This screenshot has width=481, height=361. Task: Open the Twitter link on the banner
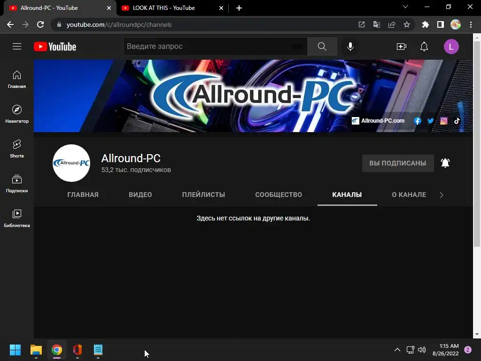(430, 121)
